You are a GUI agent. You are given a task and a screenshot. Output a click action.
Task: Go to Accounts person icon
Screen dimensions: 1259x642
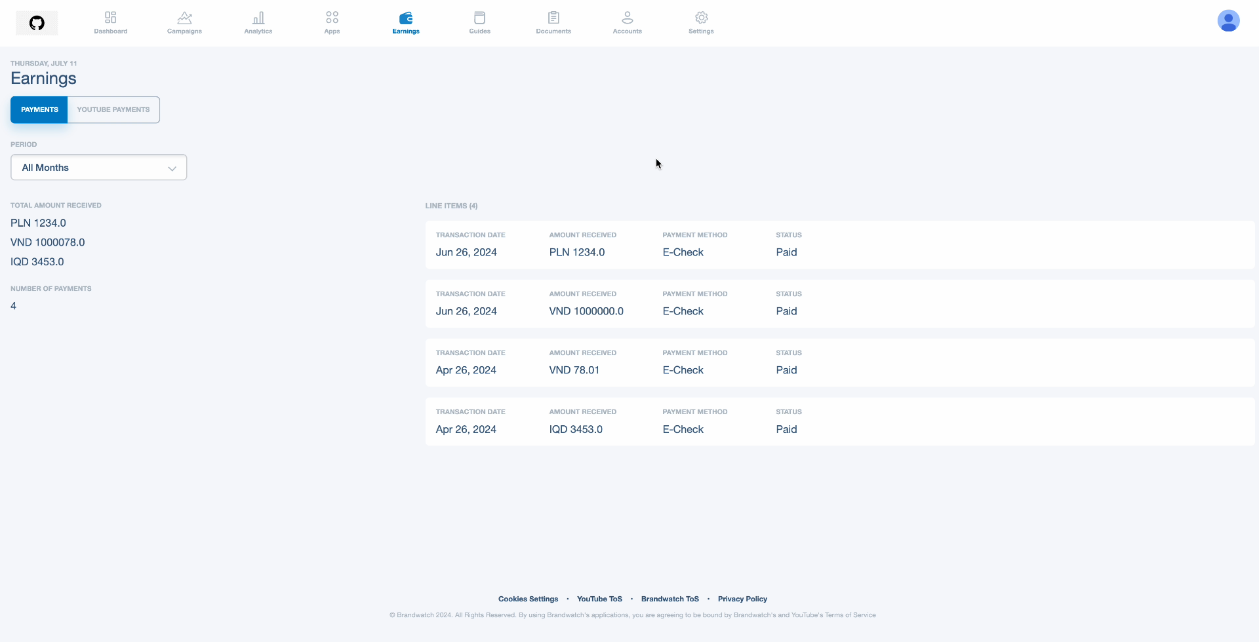pyautogui.click(x=627, y=18)
